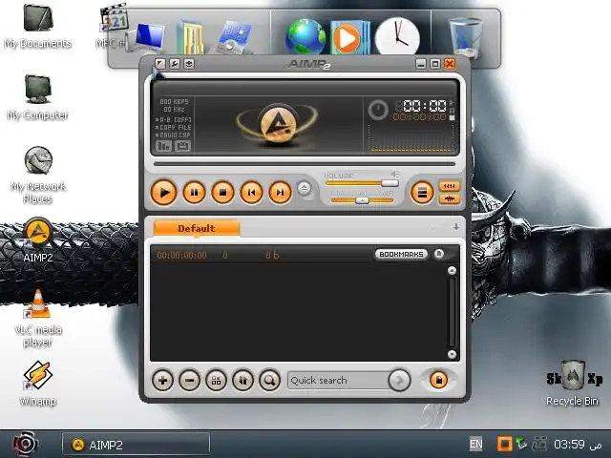Select the AIMP2 taskbar button
The image size is (611, 458).
point(136,445)
